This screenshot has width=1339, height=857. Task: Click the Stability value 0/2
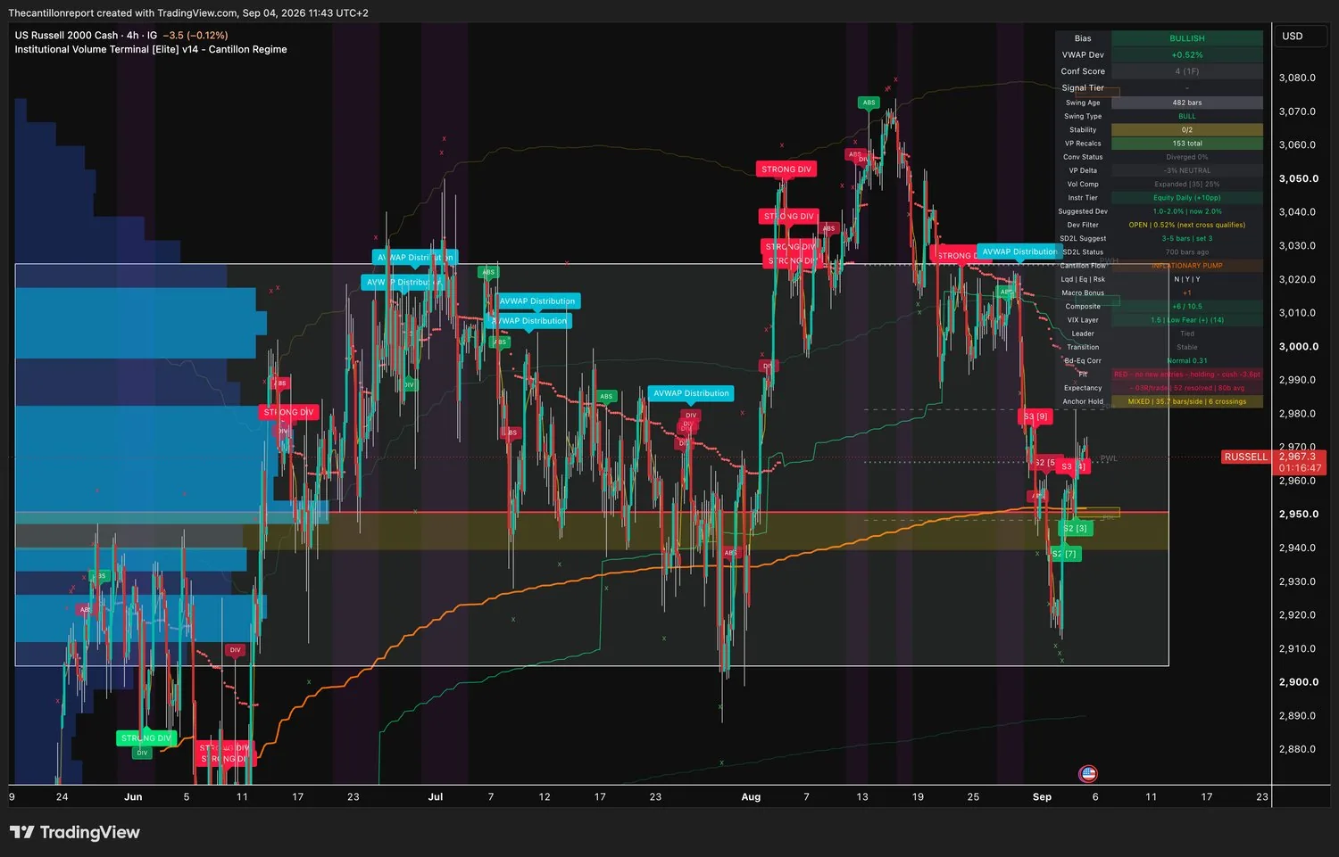(x=1187, y=130)
